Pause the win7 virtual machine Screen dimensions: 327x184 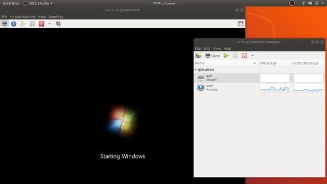[32, 24]
